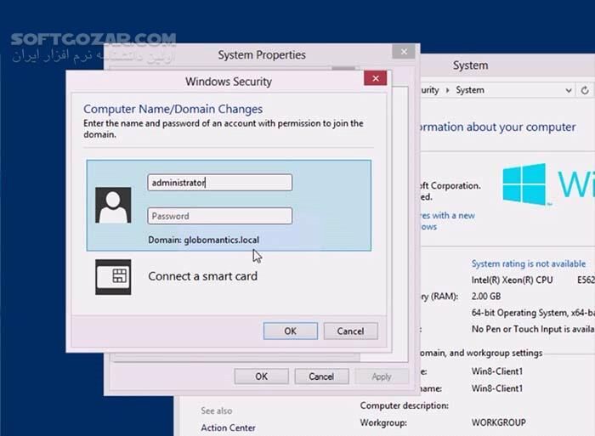Click Computer Name/Domain Changes heading

(173, 110)
